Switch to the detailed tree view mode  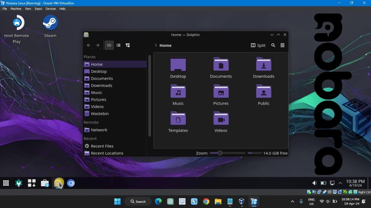click(128, 45)
